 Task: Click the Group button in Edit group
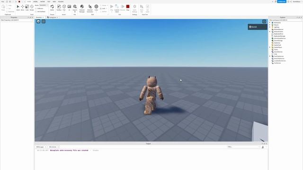coord(104,5)
